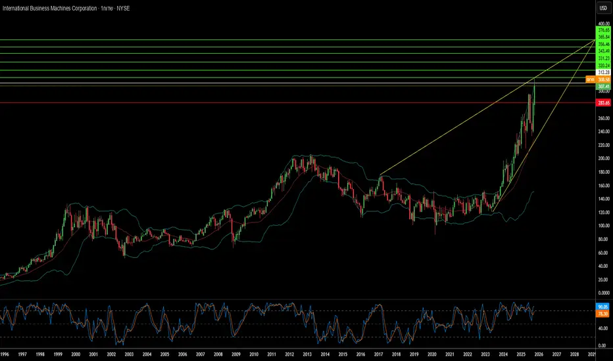
Task: Click the white 312.28 price label
Action: click(x=603, y=72)
